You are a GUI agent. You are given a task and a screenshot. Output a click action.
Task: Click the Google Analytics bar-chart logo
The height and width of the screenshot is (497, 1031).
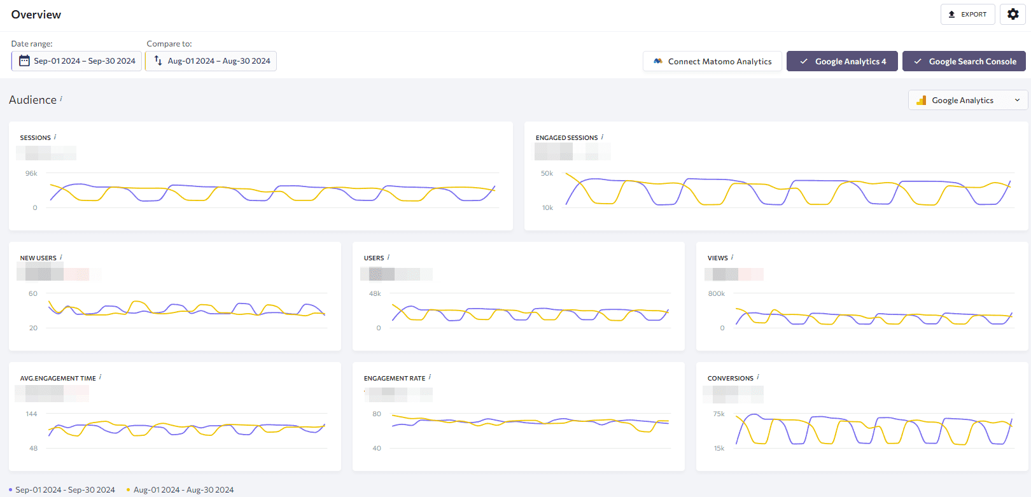(x=921, y=100)
